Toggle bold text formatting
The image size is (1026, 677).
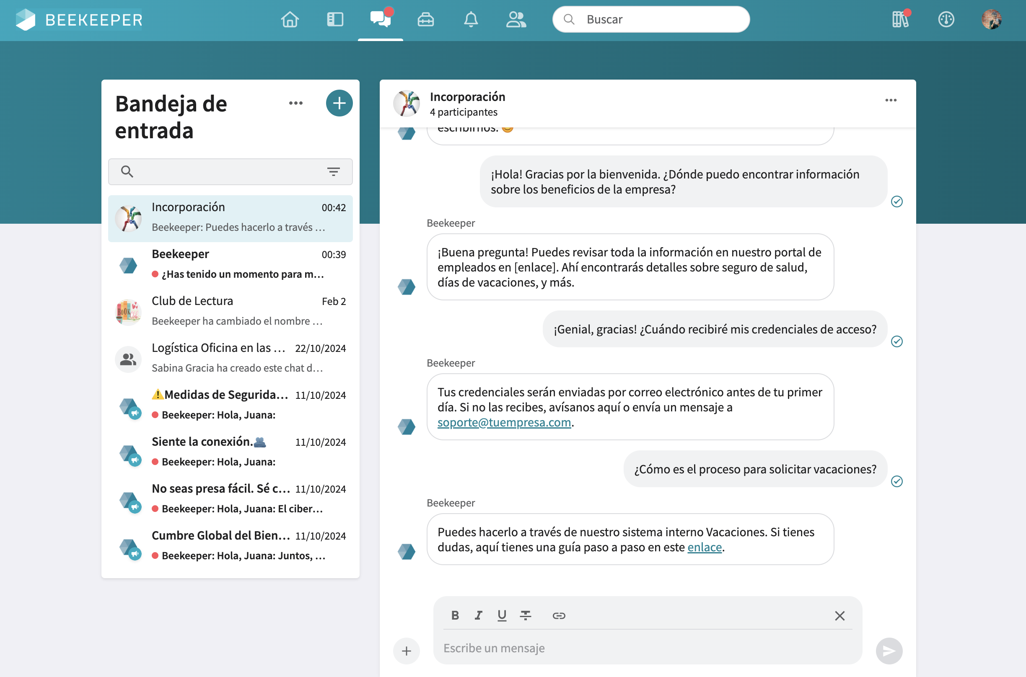(x=455, y=615)
